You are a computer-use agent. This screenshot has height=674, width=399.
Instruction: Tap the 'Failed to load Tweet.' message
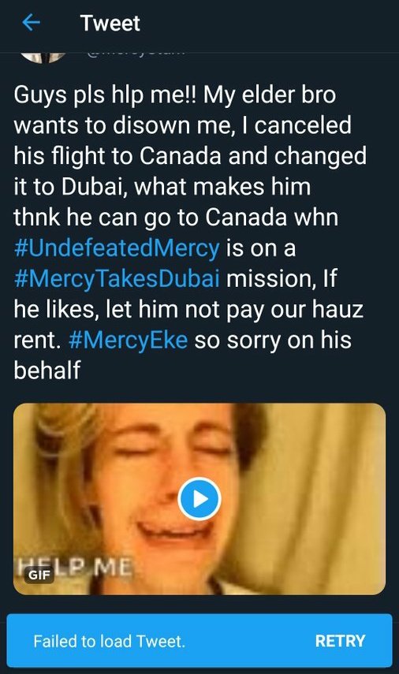(x=109, y=642)
